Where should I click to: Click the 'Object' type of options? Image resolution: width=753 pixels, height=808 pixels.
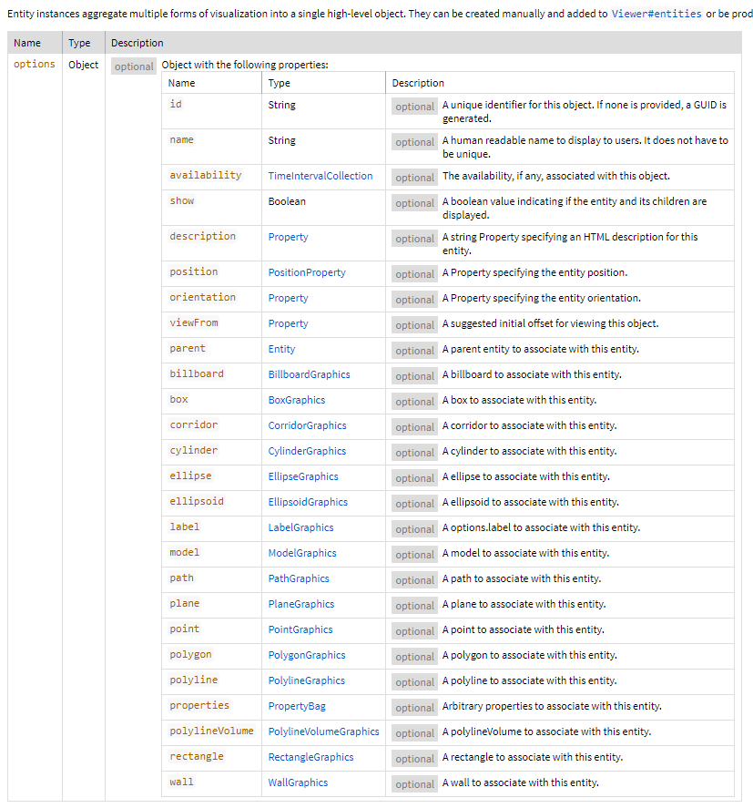(x=84, y=65)
